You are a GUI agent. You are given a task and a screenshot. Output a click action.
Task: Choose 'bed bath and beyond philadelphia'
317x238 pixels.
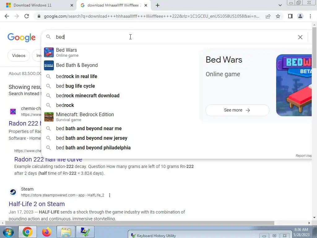click(93, 148)
